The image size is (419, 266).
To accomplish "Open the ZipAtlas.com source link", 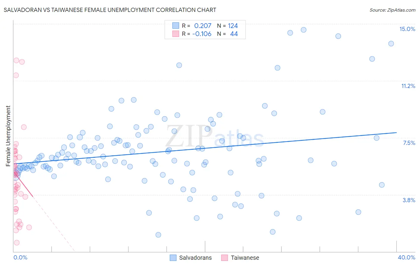I will click(392, 10).
